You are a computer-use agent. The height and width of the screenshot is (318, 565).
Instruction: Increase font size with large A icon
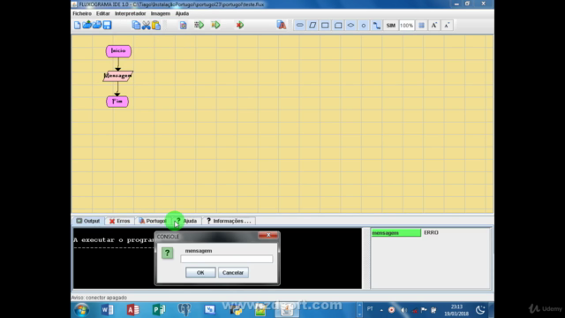[x=433, y=26]
